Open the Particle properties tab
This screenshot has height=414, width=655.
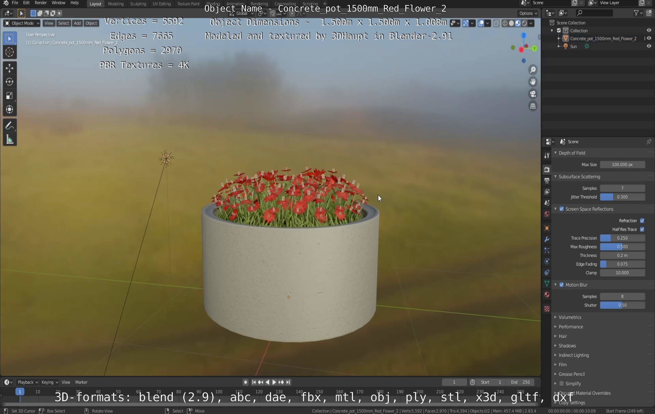click(547, 250)
